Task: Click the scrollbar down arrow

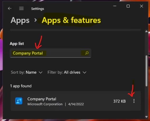Action: (x=146, y=117)
